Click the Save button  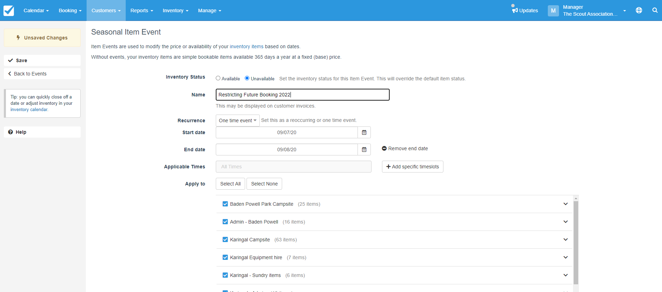pos(42,60)
